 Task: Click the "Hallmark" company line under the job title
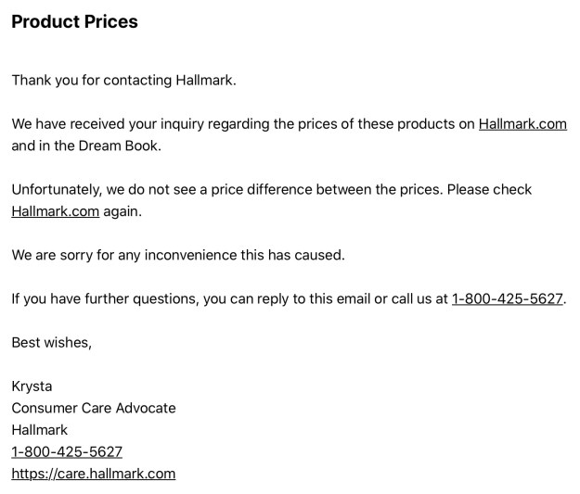[39, 430]
